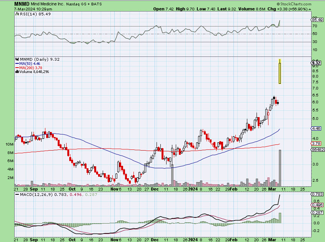The image size is (325, 242).
Task: Click the red 3.78 MA tag on the right axis
Action: pos(316,143)
